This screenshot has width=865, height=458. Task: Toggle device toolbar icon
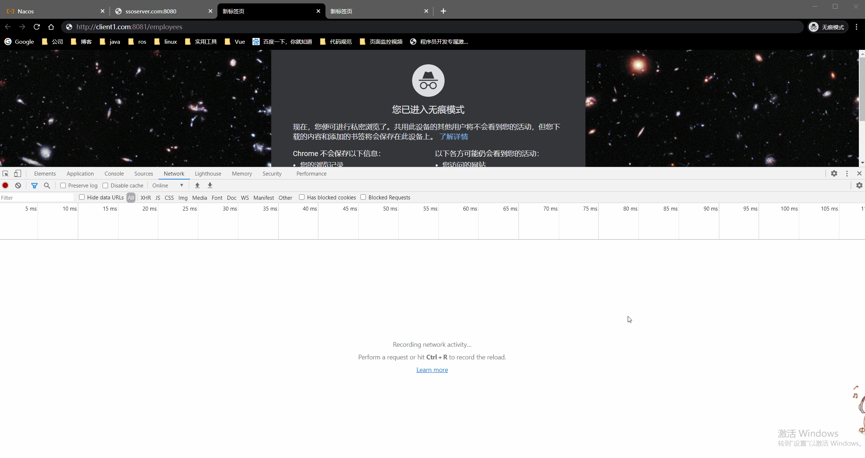pos(17,173)
